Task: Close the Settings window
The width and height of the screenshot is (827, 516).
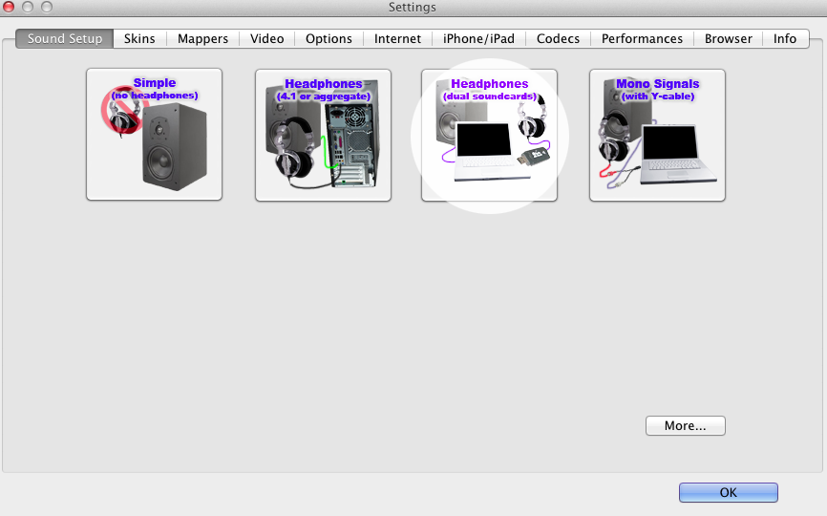Action: pos(11,8)
